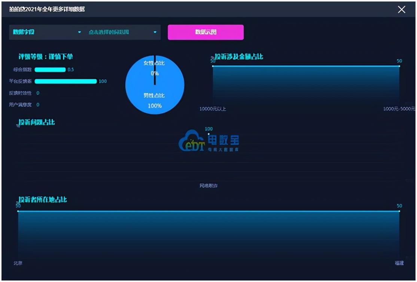Click the '1000元-5000元' axis label
The width and height of the screenshot is (417, 282).
click(399, 109)
